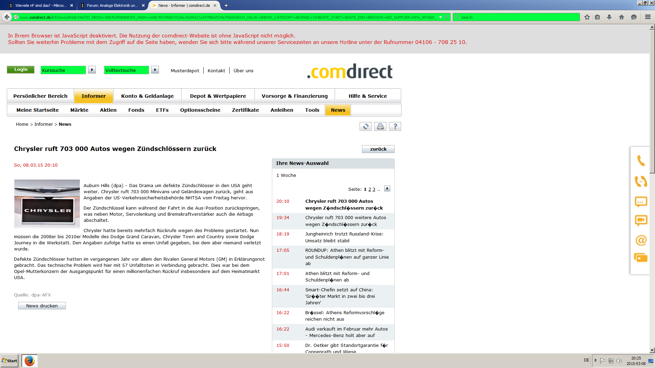Click Firefox icon in the taskbar

point(30,361)
